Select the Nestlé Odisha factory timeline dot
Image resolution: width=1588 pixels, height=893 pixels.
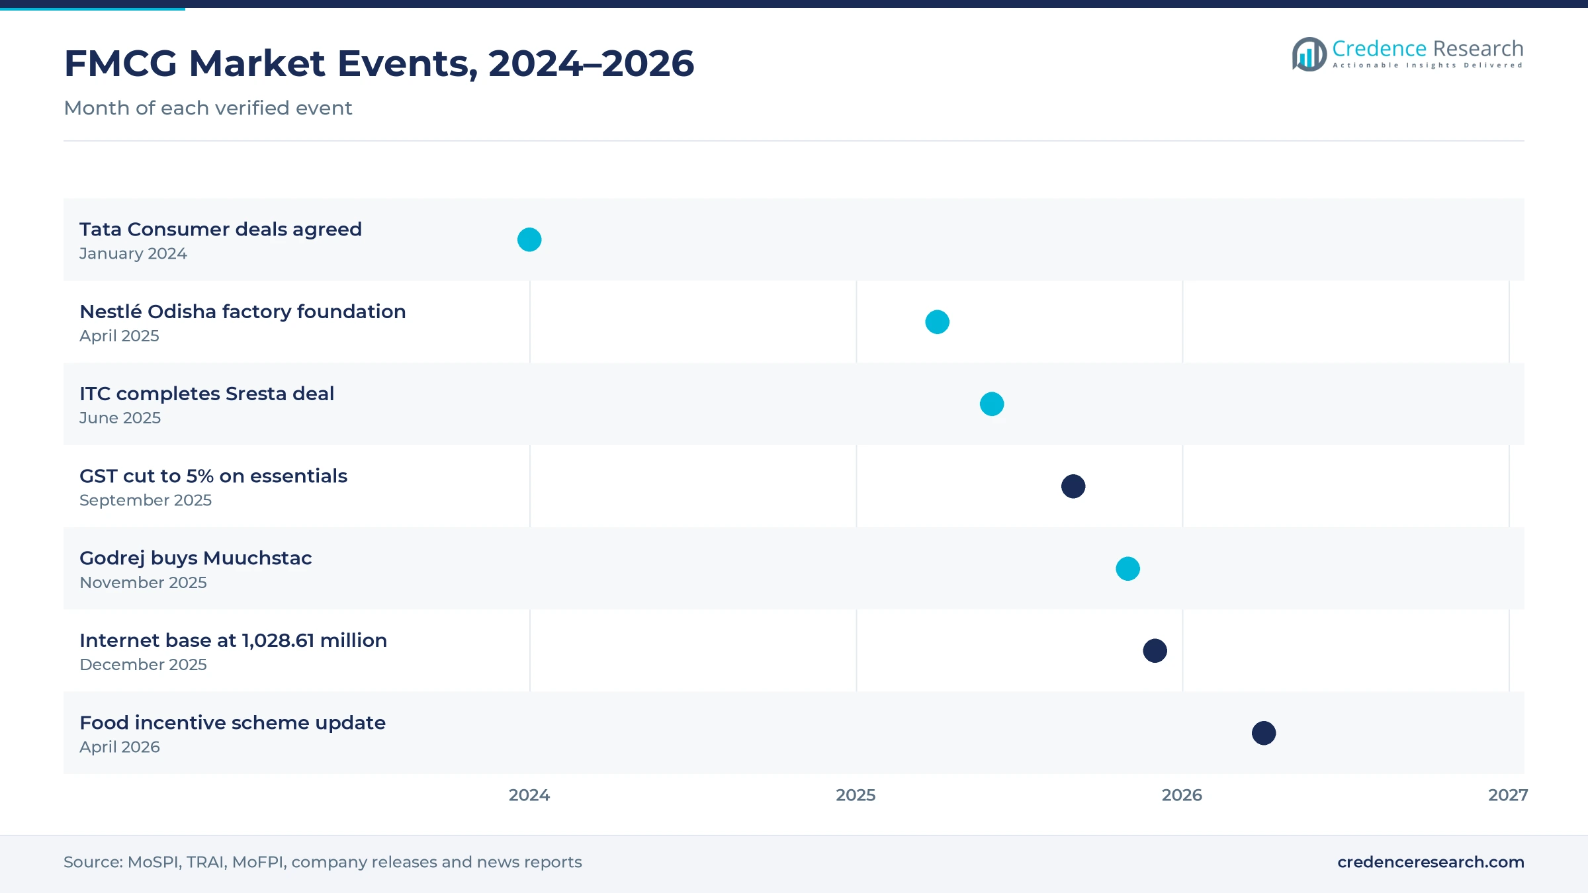point(937,322)
